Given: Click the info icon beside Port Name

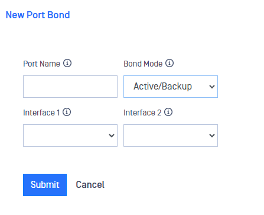Looking at the screenshot, I should (67, 63).
